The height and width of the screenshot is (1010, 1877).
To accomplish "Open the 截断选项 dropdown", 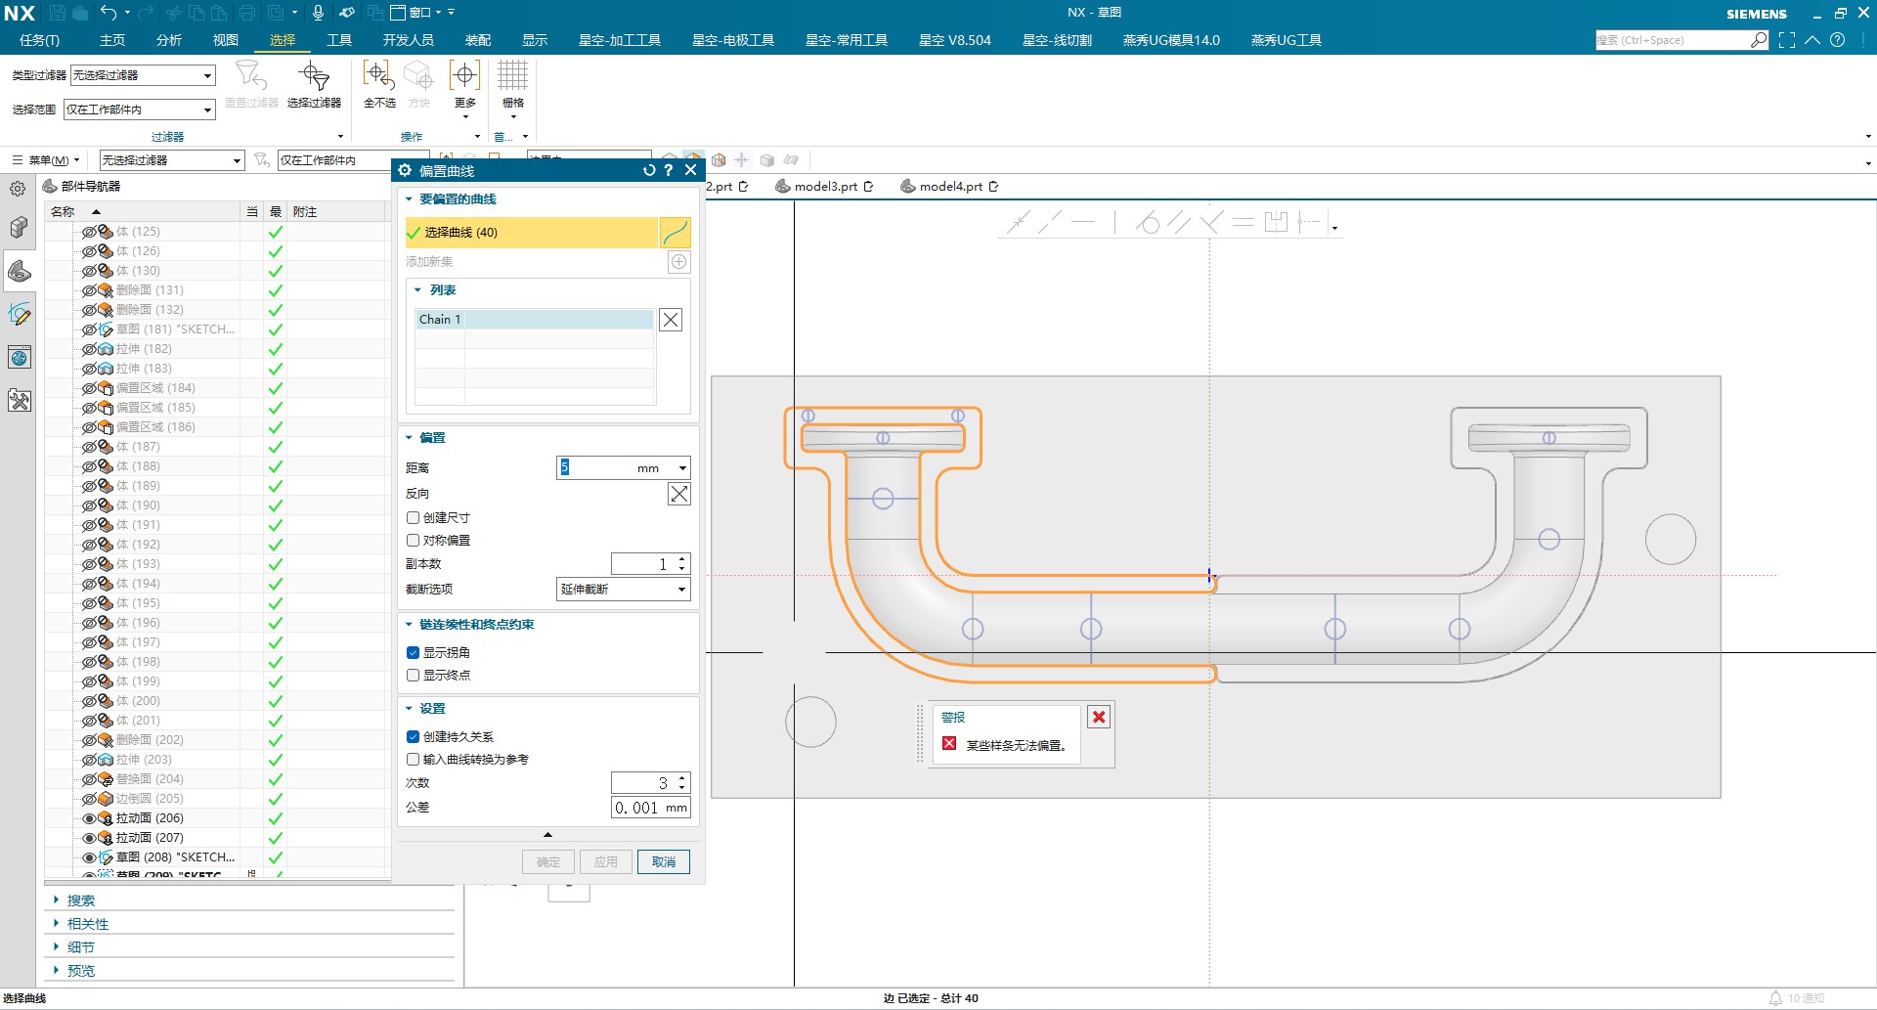I will pyautogui.click(x=624, y=590).
